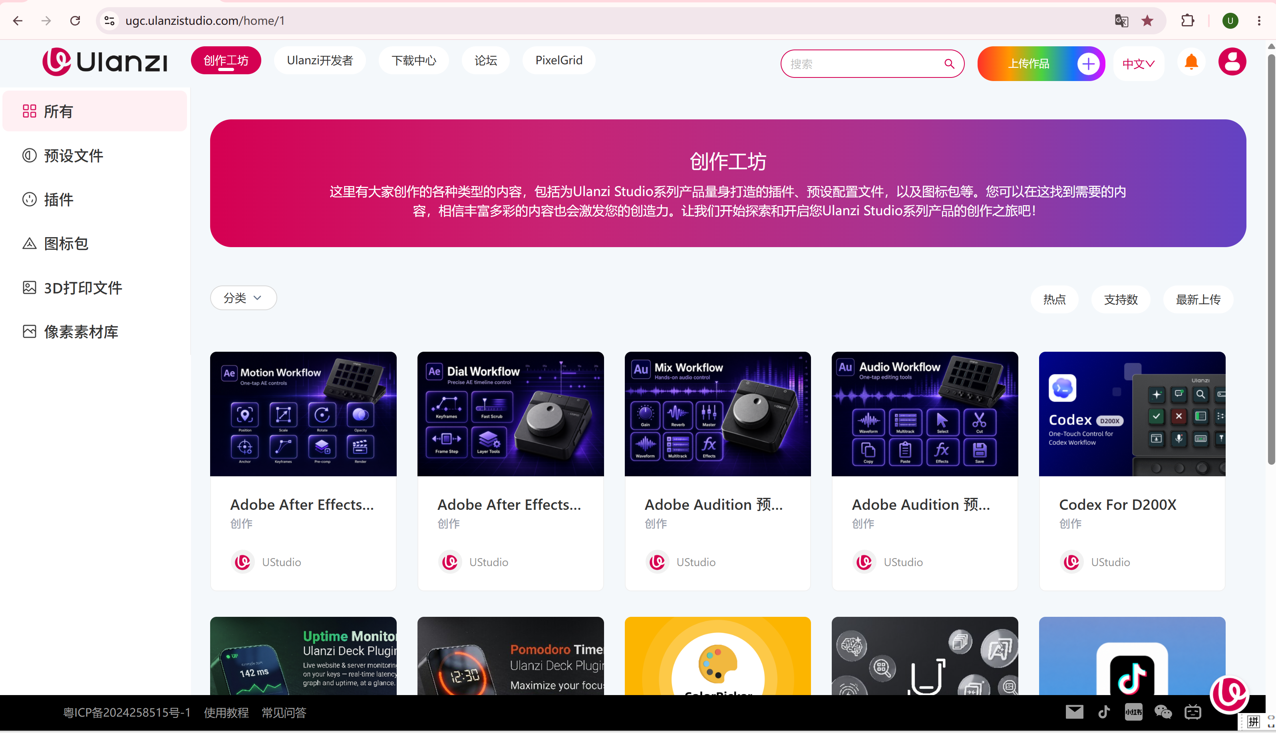Go to the 下载中心 tab

[x=413, y=60]
